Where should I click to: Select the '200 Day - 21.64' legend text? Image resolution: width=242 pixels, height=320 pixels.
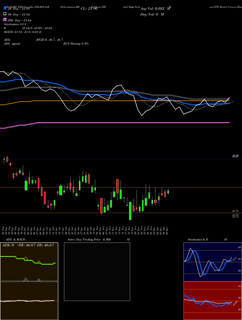(x=19, y=20)
